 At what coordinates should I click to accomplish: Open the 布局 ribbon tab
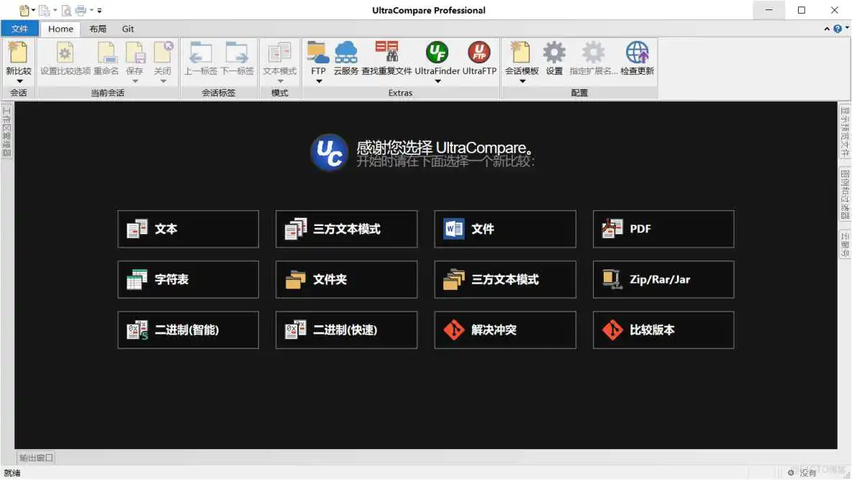[98, 29]
